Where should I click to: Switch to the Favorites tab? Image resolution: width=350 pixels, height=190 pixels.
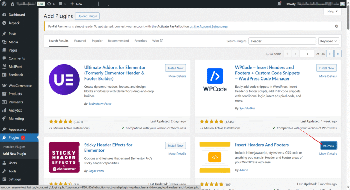click(140, 41)
